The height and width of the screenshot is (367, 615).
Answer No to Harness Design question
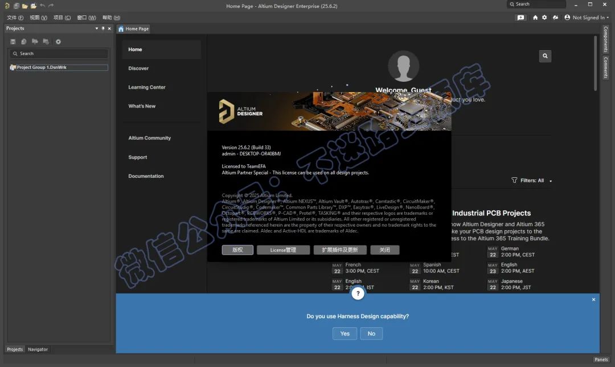[x=371, y=333]
